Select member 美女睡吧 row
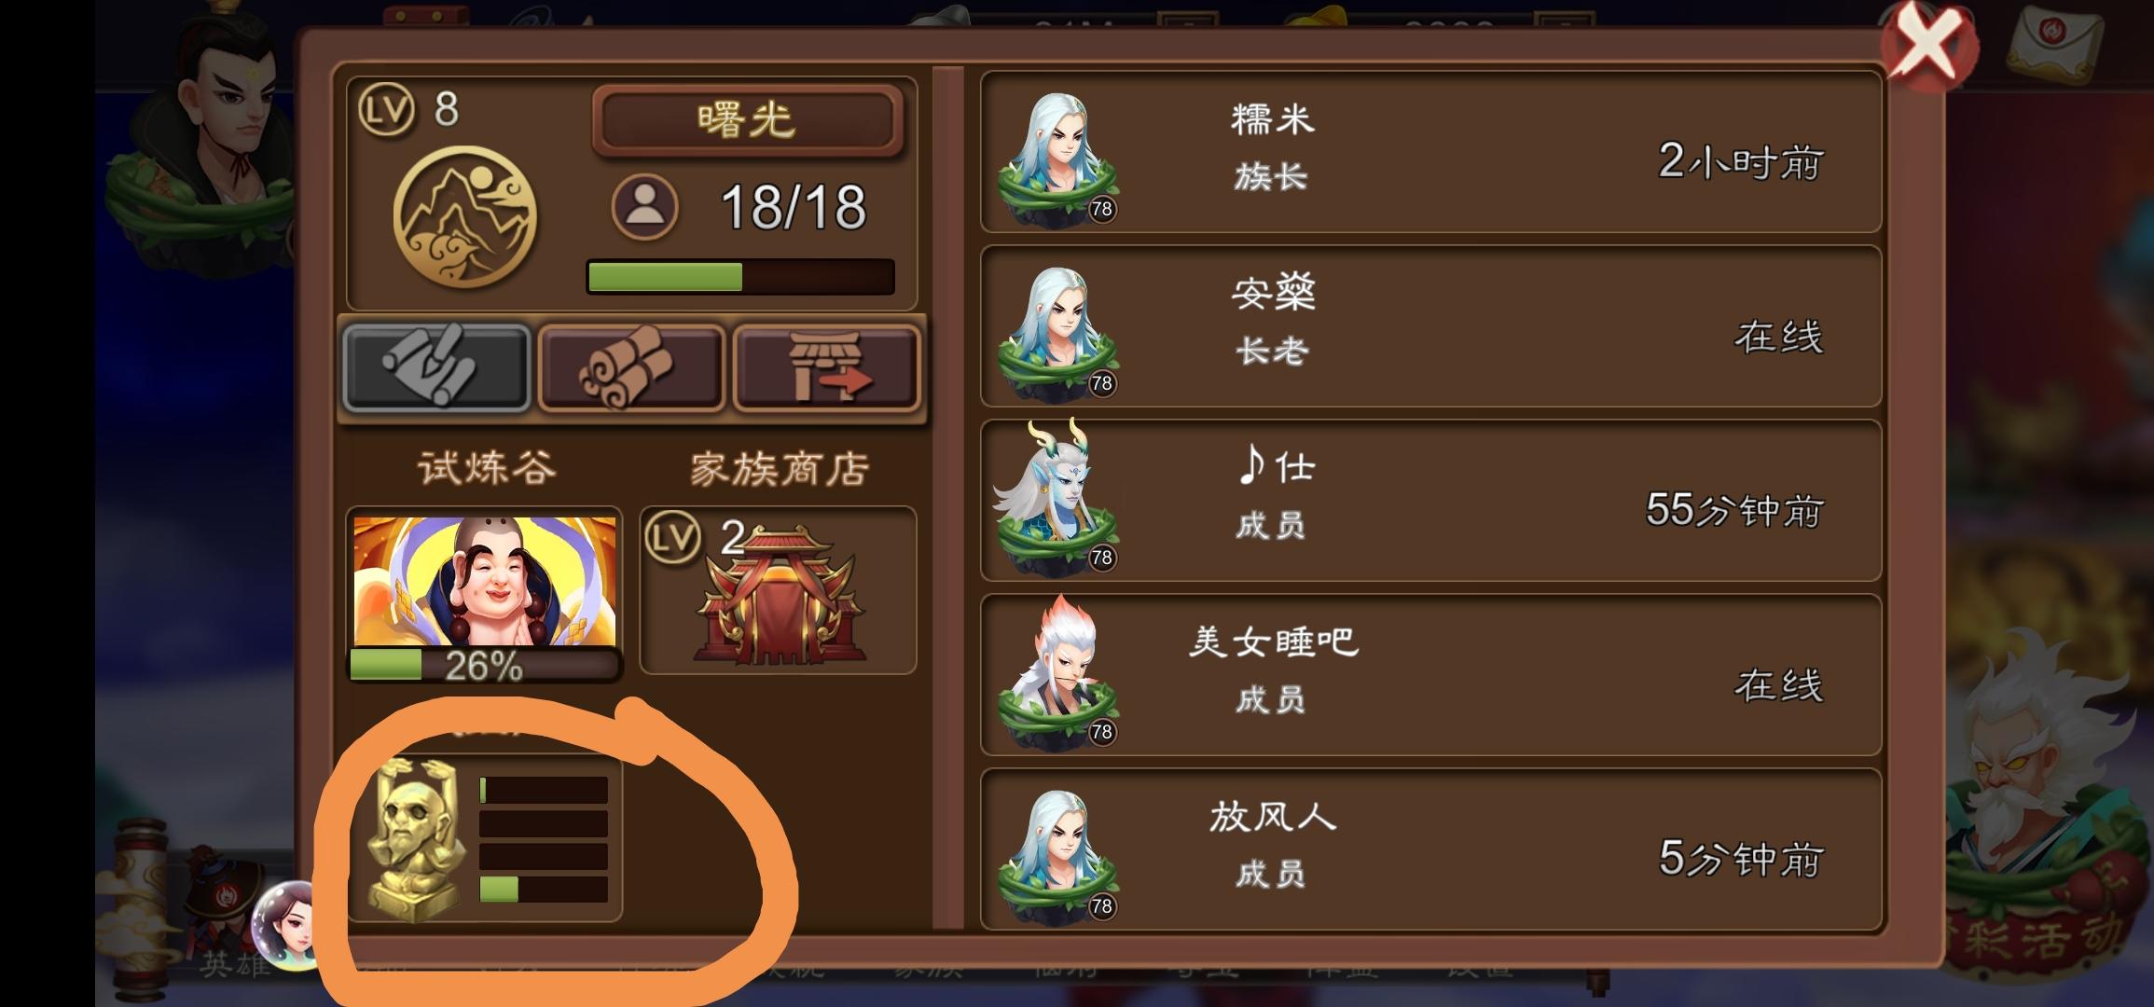 click(1430, 676)
